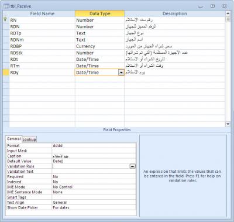The image size is (234, 222).
Task: Click the Default Value field Date()
Action: tap(94, 161)
